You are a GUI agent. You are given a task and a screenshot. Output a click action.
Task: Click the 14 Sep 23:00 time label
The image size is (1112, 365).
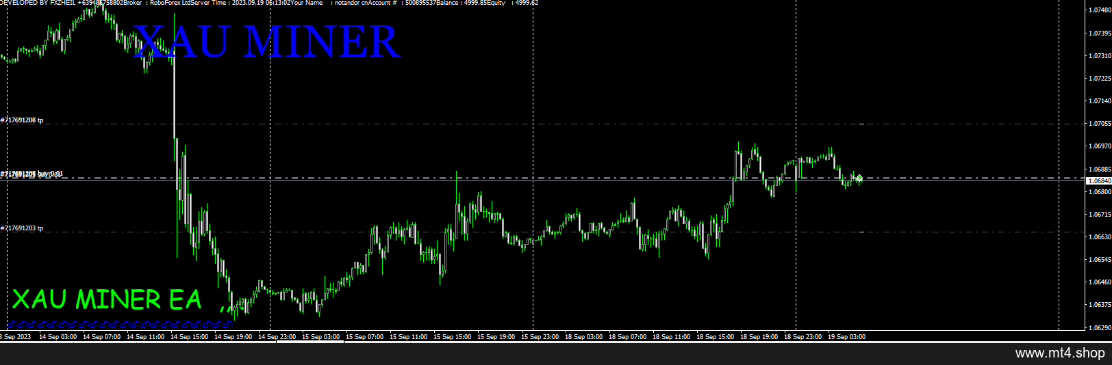click(x=277, y=336)
